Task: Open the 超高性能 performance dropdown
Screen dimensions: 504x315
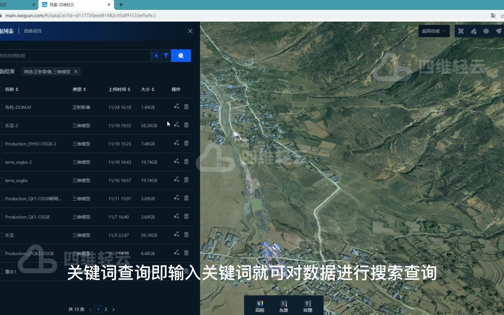Action: tap(434, 31)
